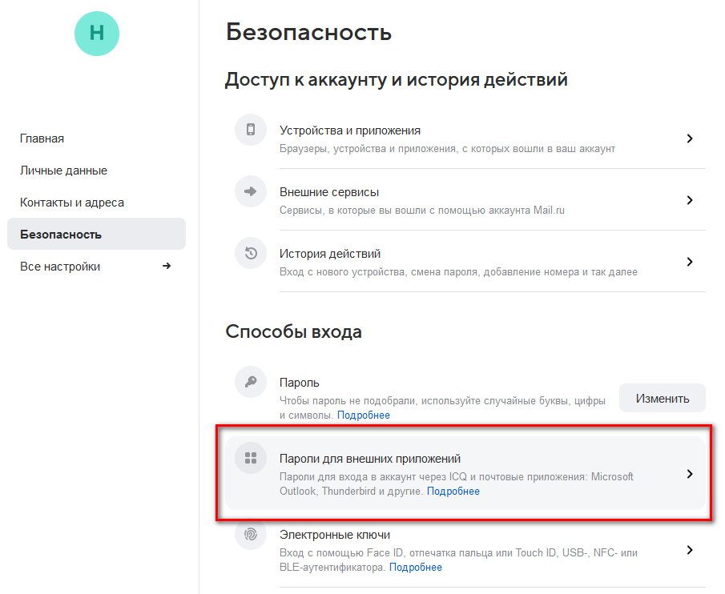
Task: Select Контакты и адреса in the sidebar
Action: click(x=72, y=203)
